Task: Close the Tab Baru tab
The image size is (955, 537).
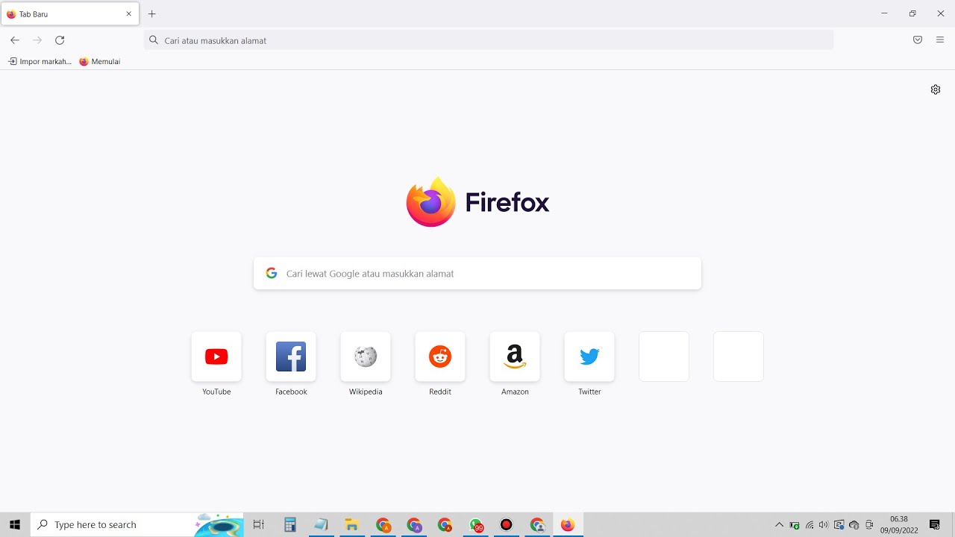Action: [x=128, y=14]
